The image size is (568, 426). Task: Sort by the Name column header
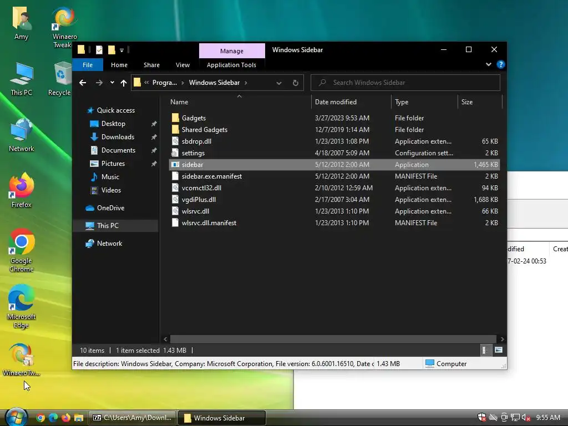(x=239, y=102)
